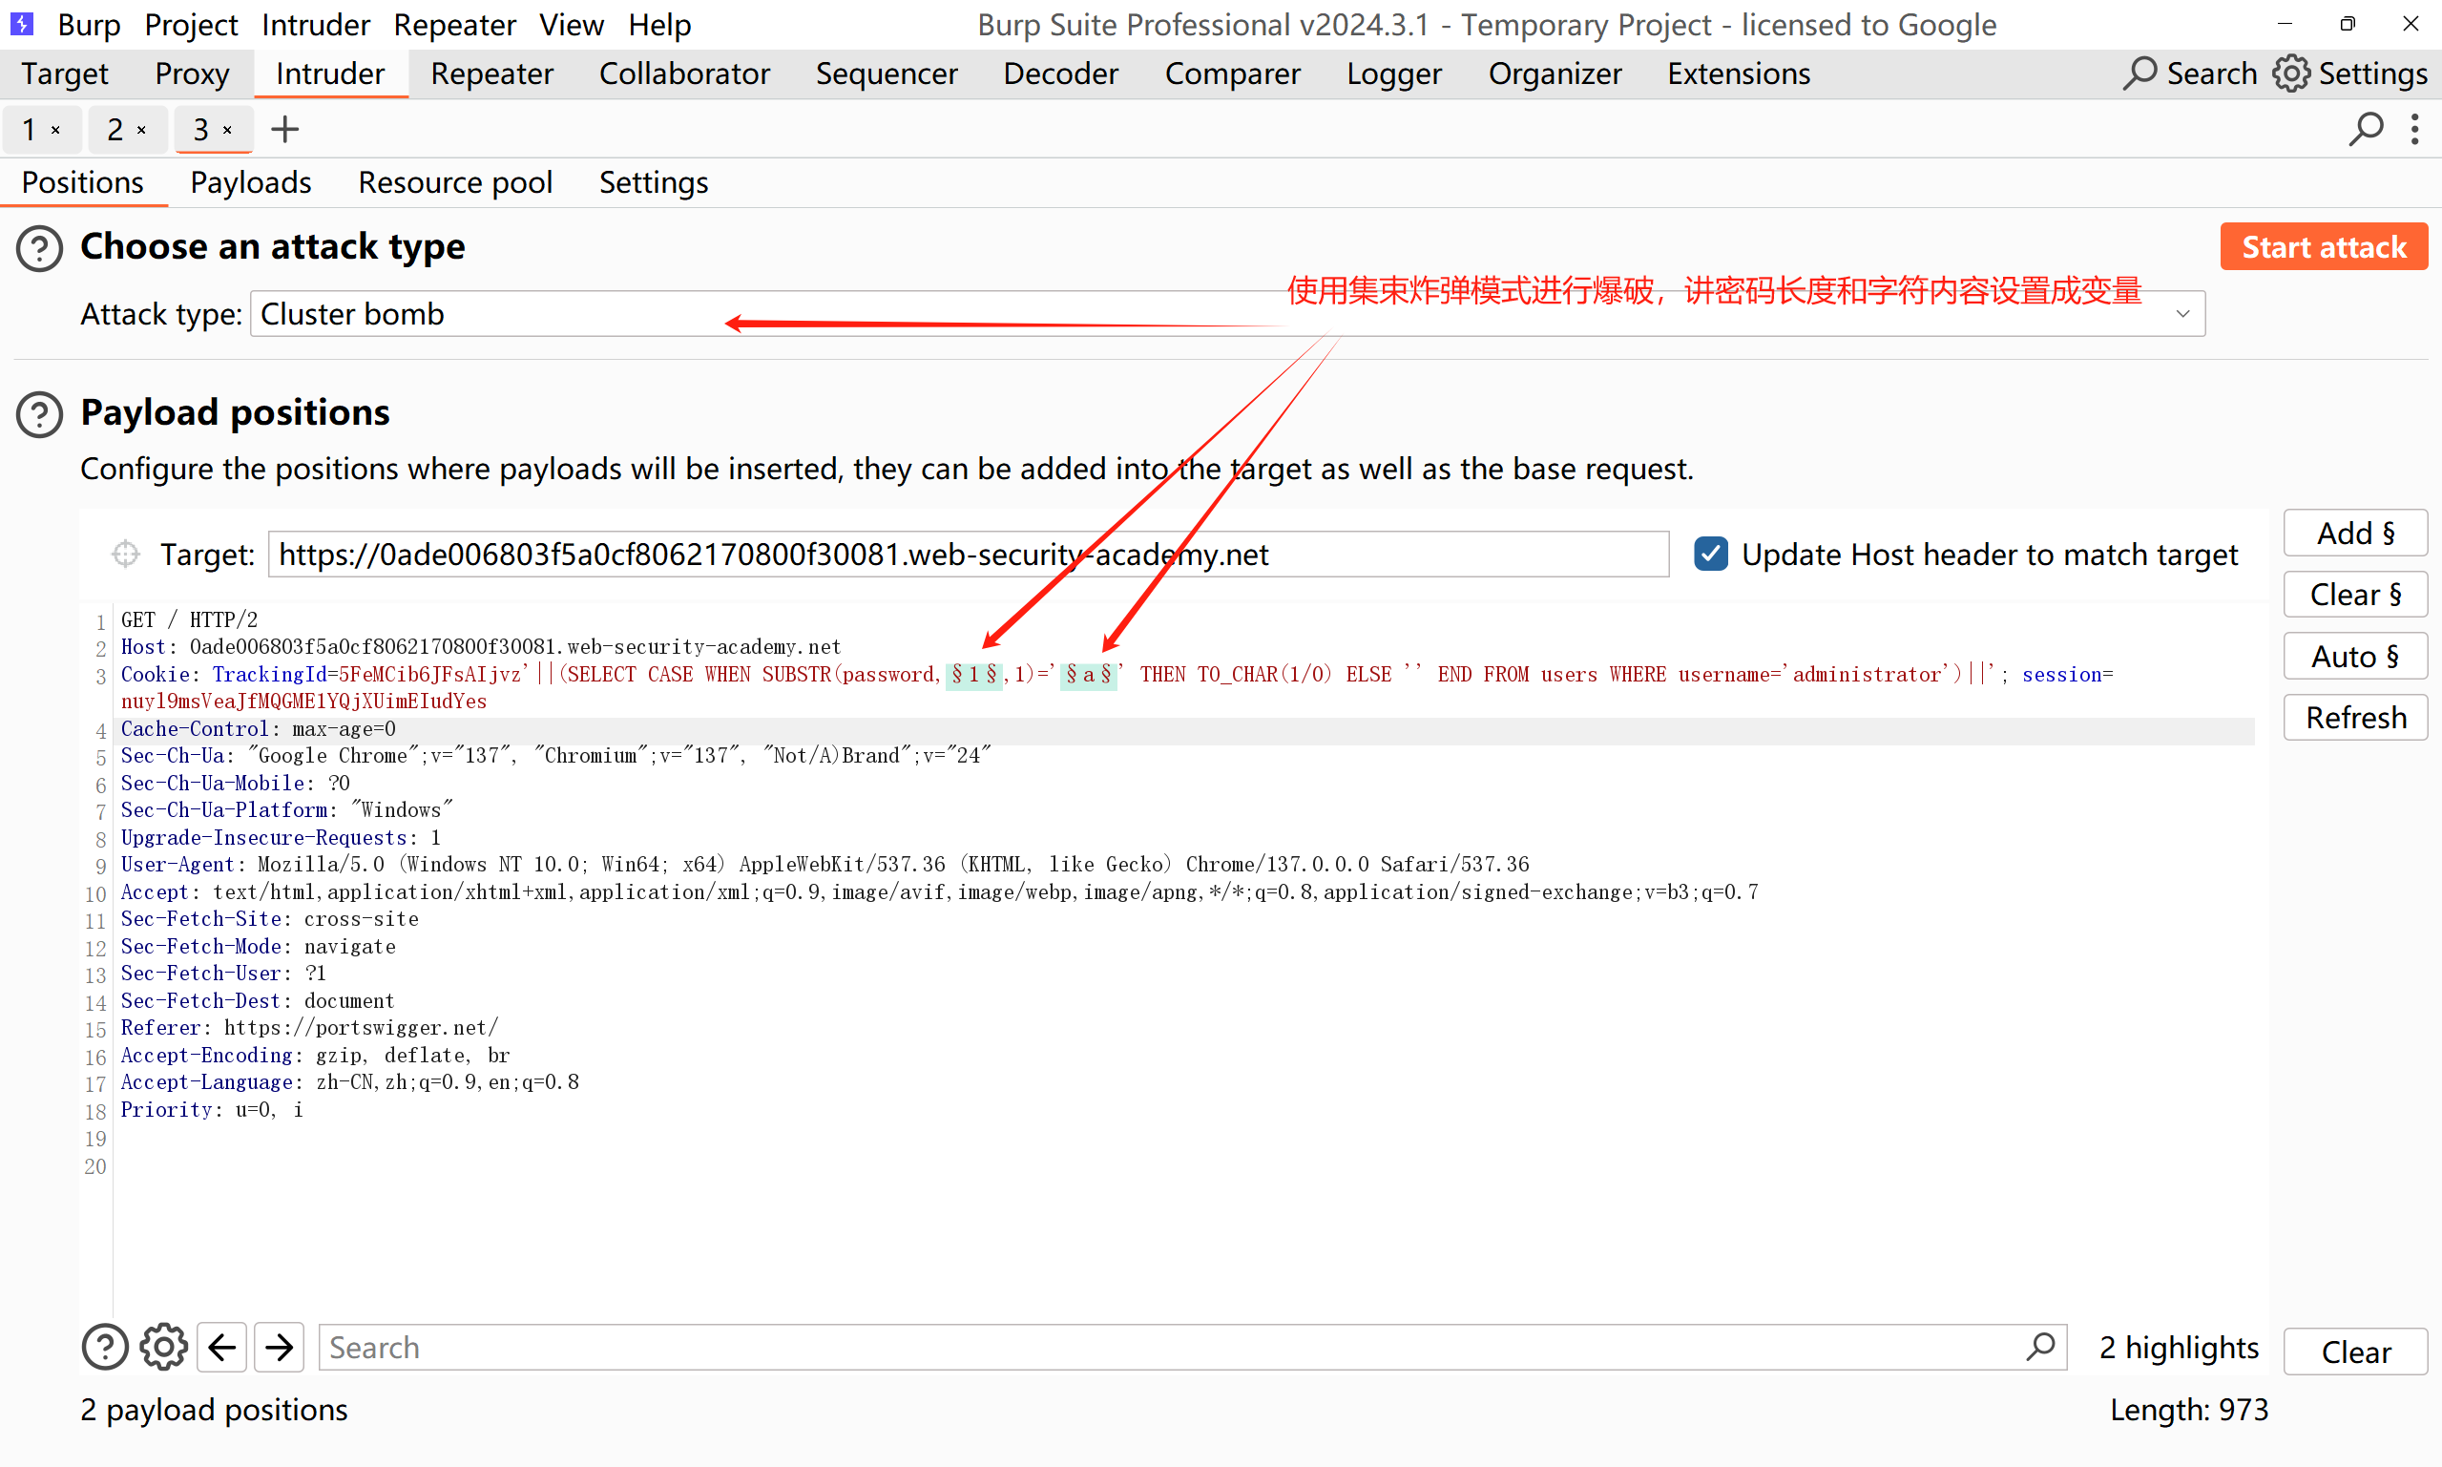
Task: Click the attack type help icon
Action: pyautogui.click(x=39, y=248)
